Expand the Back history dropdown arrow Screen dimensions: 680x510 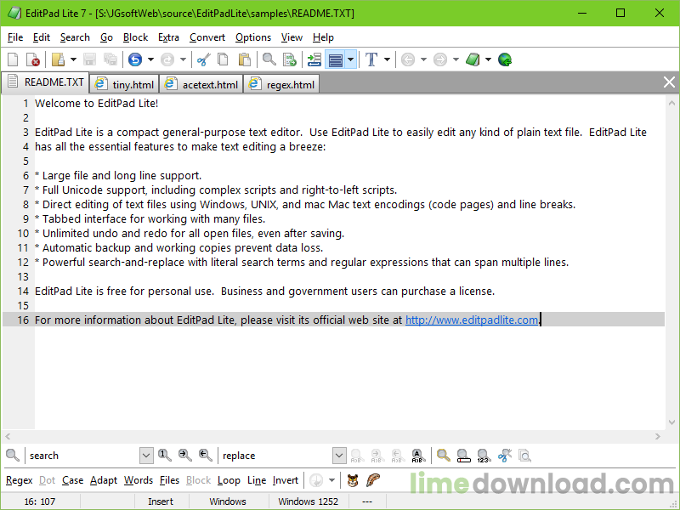(423, 59)
